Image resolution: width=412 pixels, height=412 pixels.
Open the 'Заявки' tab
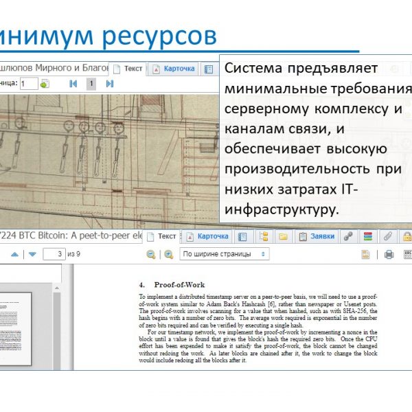pyautogui.click(x=316, y=237)
